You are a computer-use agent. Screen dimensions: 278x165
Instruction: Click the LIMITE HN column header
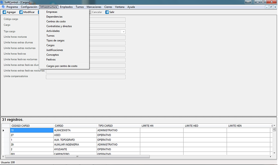tap(162, 126)
